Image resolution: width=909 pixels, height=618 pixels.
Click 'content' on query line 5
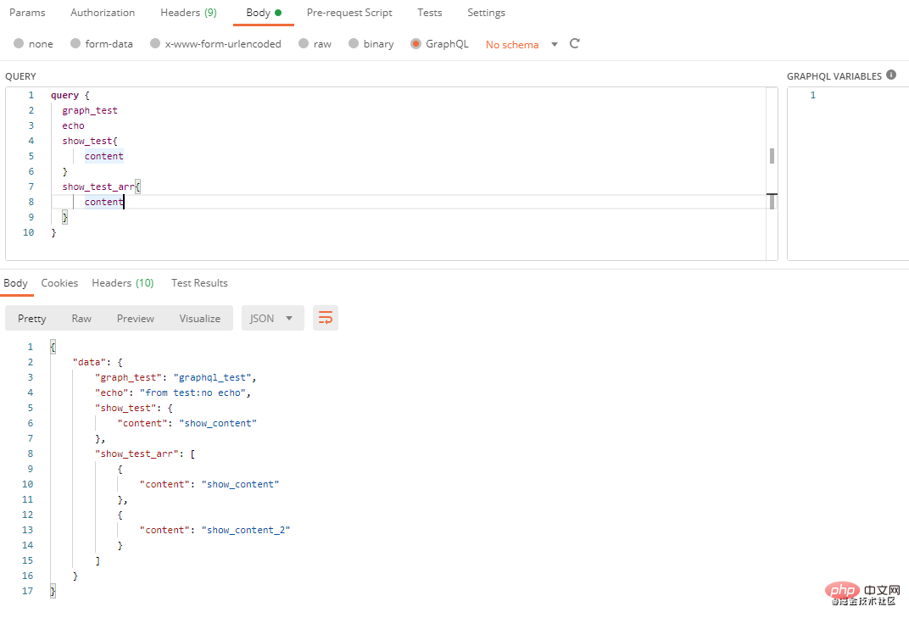pyautogui.click(x=103, y=156)
